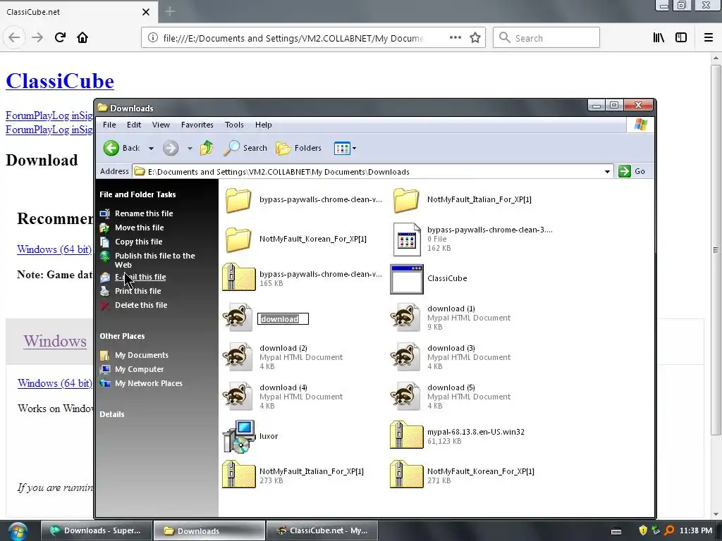Click Publish this file to the Web
722x541 pixels.
(154, 261)
